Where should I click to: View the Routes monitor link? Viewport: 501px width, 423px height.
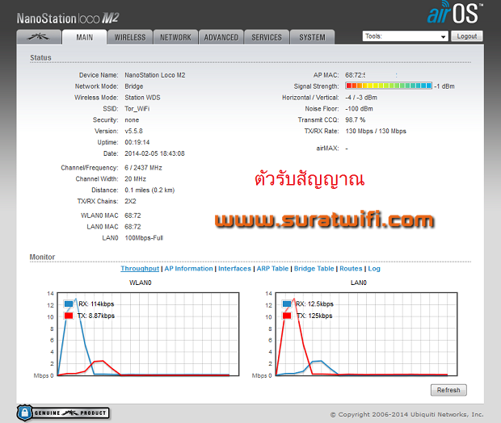pyautogui.click(x=351, y=269)
